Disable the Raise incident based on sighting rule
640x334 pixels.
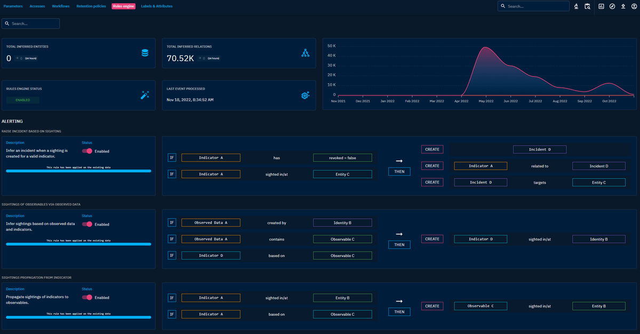87,151
